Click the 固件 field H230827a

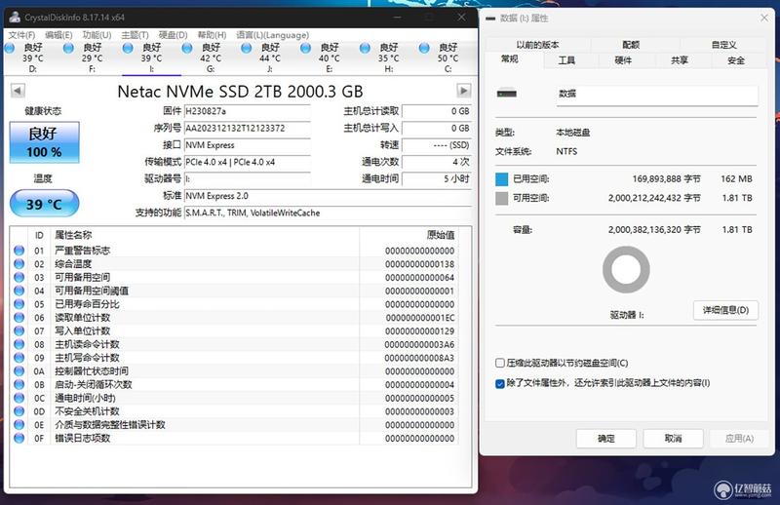tap(248, 111)
